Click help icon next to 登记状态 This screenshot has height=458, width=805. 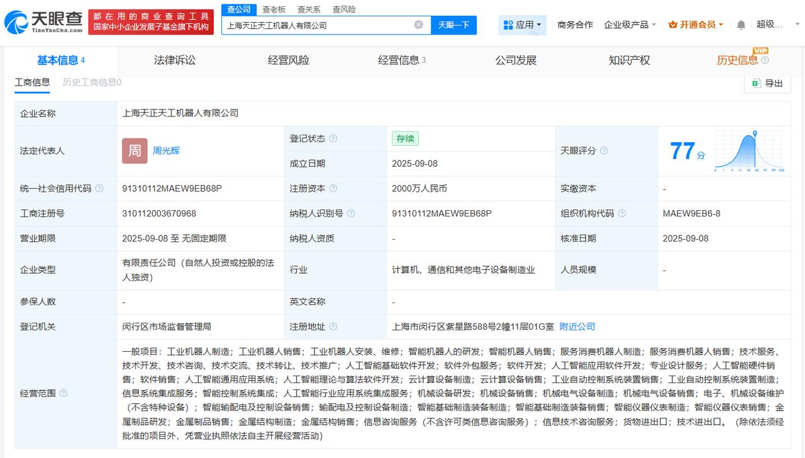pos(333,138)
